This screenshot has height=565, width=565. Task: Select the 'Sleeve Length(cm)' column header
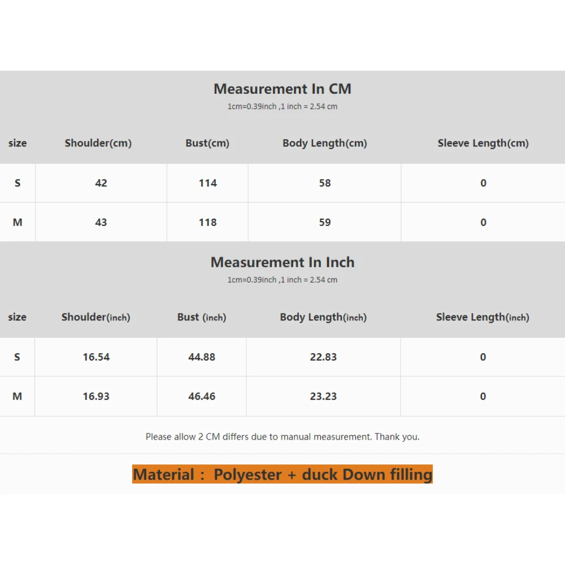coord(483,143)
